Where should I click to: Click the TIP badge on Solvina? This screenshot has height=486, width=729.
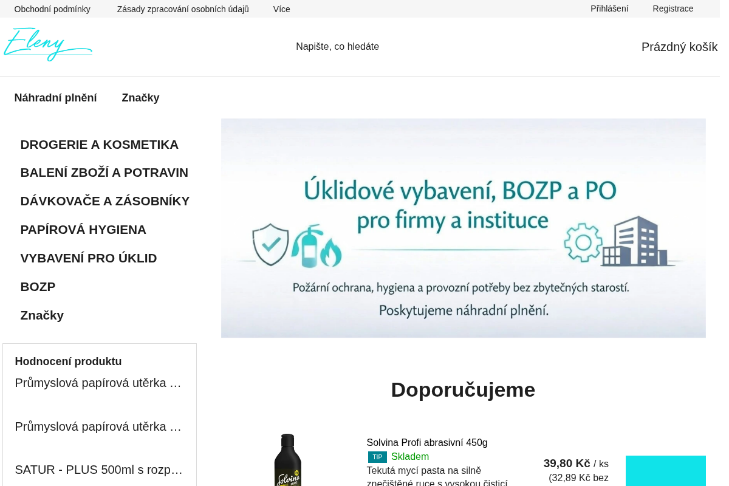[x=377, y=457]
